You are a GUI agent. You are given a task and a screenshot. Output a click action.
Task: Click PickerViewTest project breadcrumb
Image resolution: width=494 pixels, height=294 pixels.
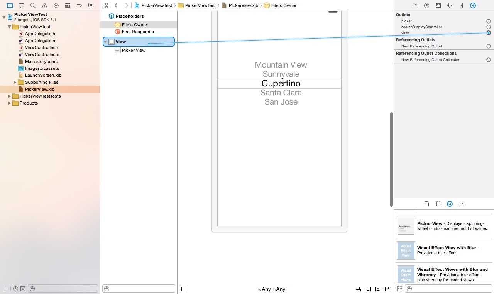[153, 5]
